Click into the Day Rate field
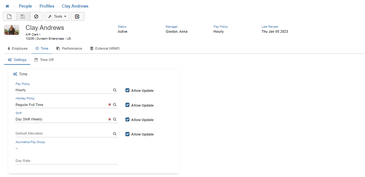The width and height of the screenshot is (365, 177). [x=66, y=161]
